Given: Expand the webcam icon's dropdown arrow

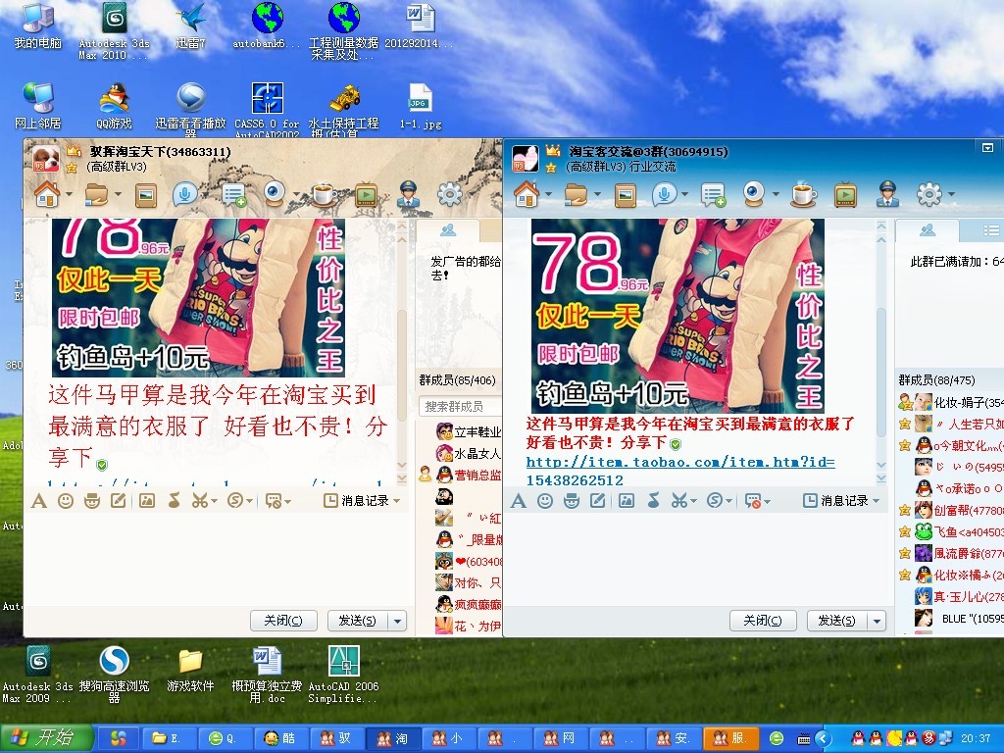Looking at the screenshot, I should (x=775, y=195).
